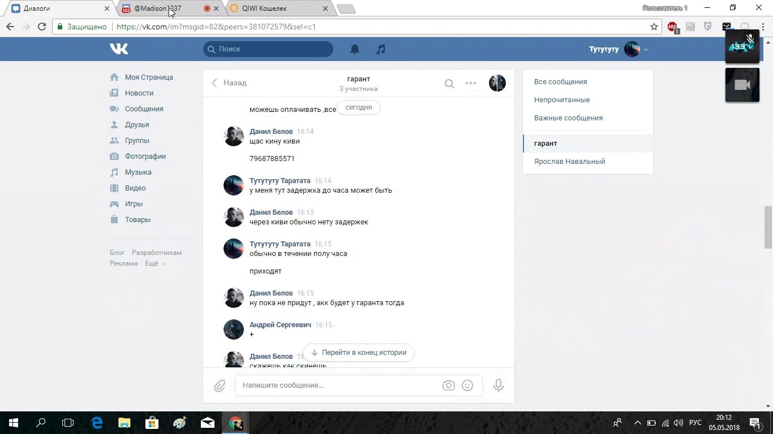
Task: Attach a file with the paperclip icon
Action: 220,386
